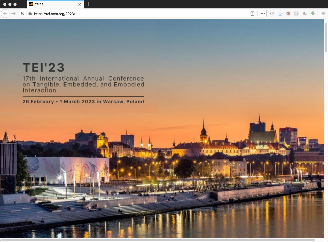This screenshot has width=328, height=242.
Task: Click the URL address field
Action: (x=140, y=14)
